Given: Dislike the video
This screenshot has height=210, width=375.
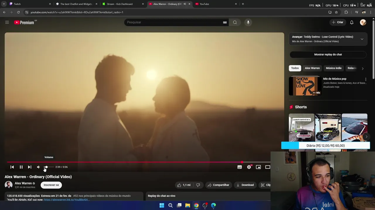Looking at the screenshot, I should [198, 185].
